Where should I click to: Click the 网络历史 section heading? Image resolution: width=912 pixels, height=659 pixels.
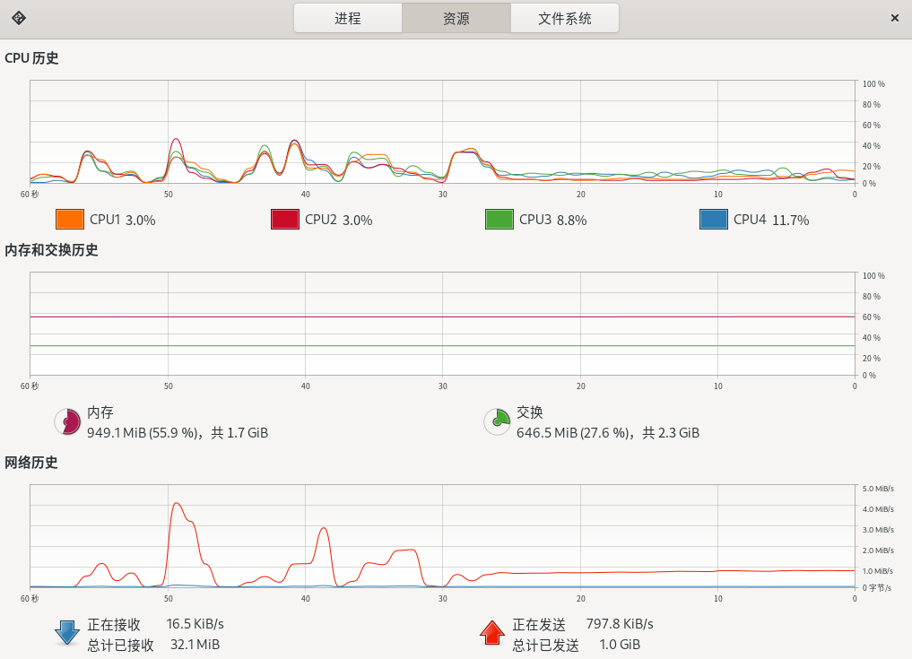pos(31,463)
